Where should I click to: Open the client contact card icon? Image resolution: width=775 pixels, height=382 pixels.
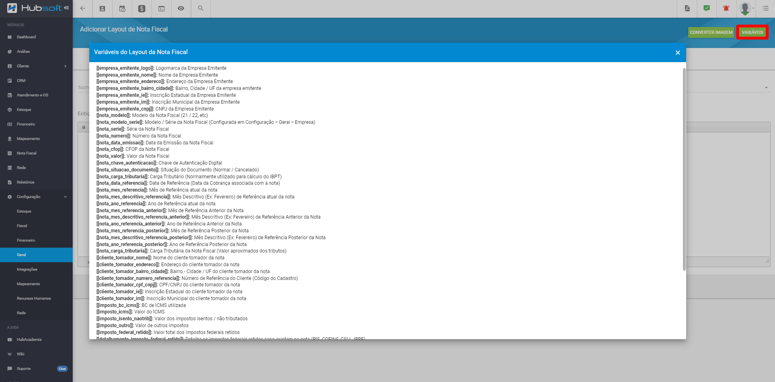tap(102, 8)
